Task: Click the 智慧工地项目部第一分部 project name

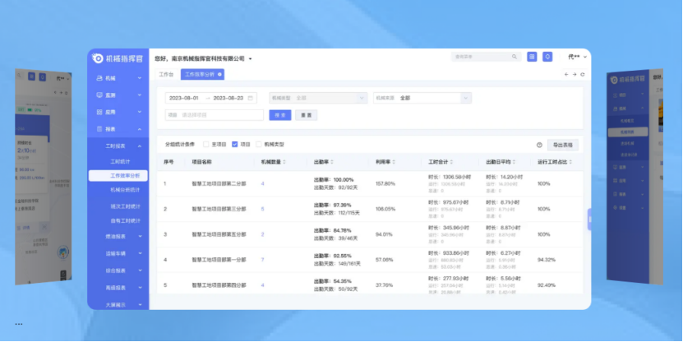Action: (219, 260)
